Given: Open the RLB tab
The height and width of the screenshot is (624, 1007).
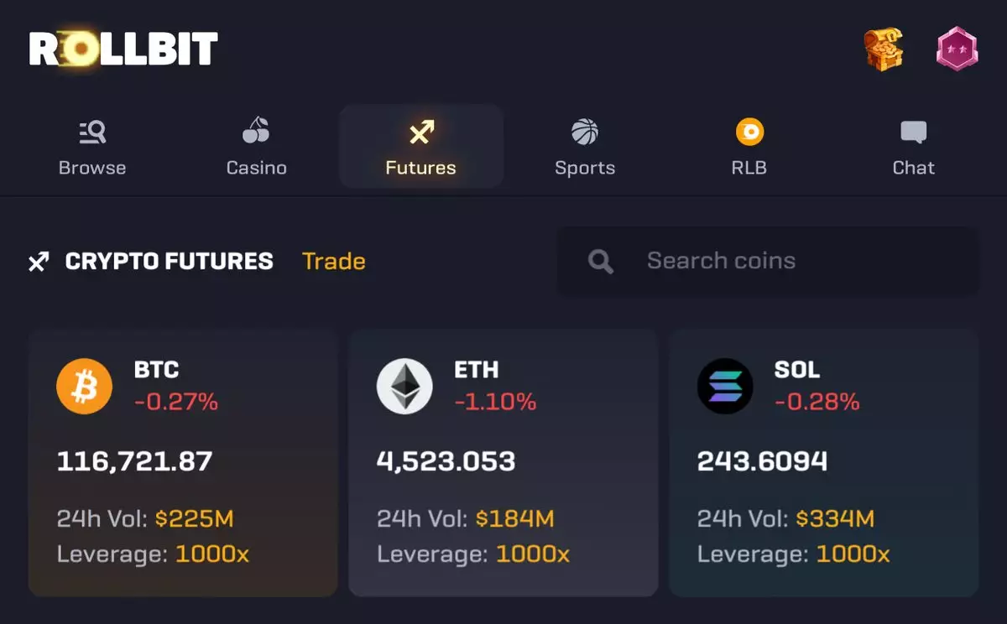Looking at the screenshot, I should [x=749, y=147].
